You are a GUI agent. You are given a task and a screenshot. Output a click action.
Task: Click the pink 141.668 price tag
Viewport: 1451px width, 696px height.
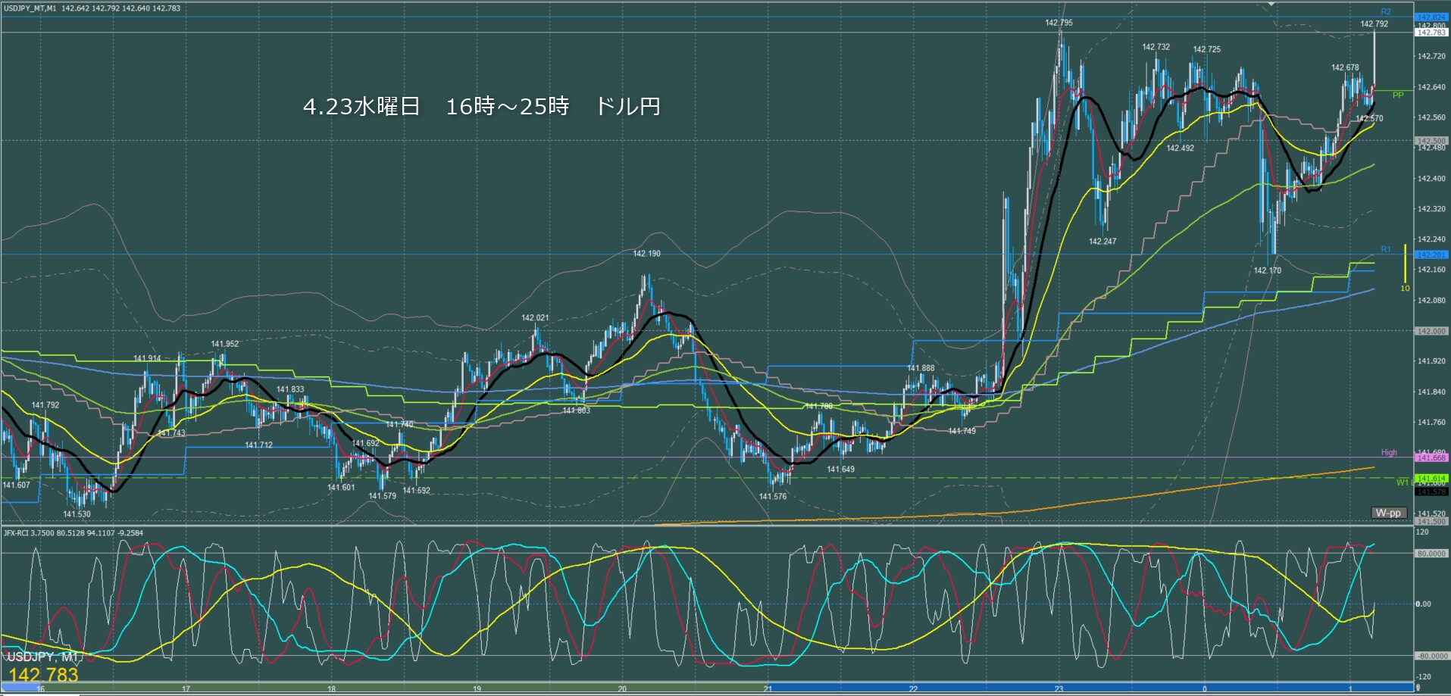click(x=1431, y=457)
